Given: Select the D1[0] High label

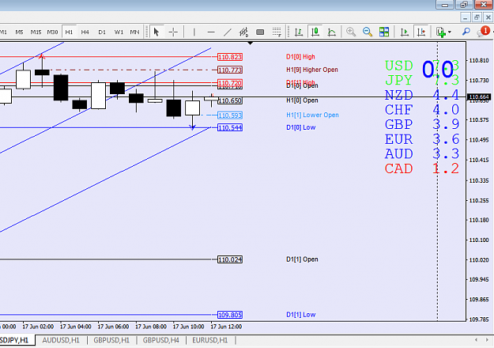Looking at the screenshot, I should click(300, 57).
